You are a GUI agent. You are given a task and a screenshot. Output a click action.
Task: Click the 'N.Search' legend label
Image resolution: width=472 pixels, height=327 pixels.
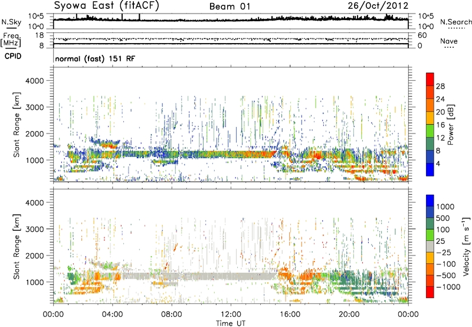pos(455,22)
